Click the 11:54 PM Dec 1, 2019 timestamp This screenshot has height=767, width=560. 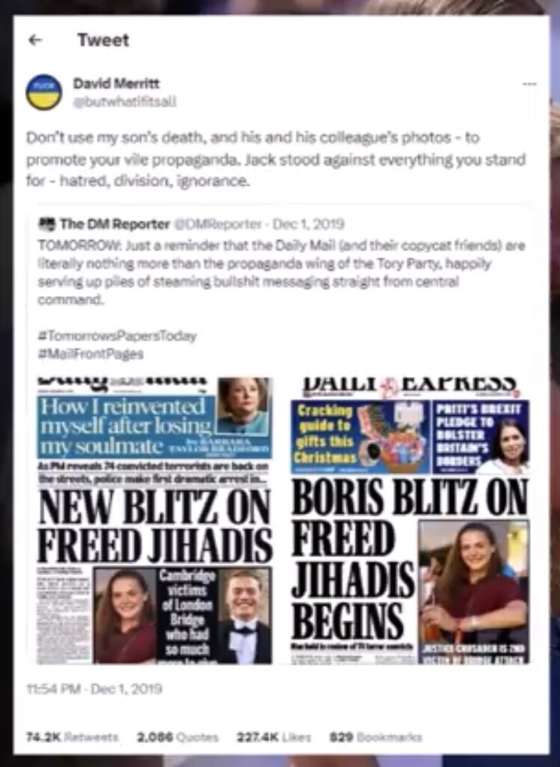click(x=94, y=689)
